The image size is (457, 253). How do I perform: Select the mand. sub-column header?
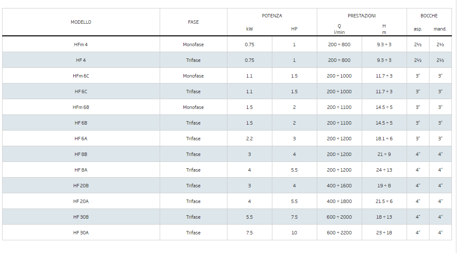coord(440,29)
